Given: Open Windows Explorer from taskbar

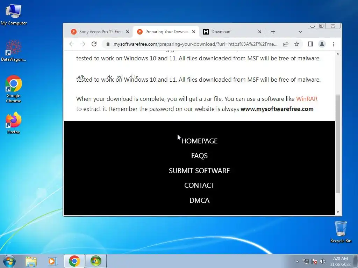Looking at the screenshot, I should click(31, 261).
